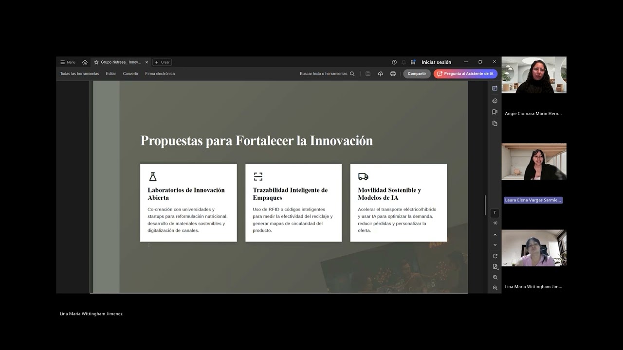Screen dimensions: 623x350
Task: Click the truck icon on Movilidad card
Action: (363, 176)
